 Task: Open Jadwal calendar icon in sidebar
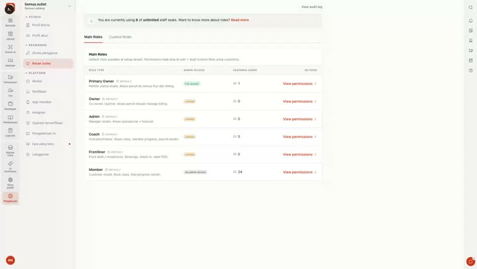tap(11, 36)
